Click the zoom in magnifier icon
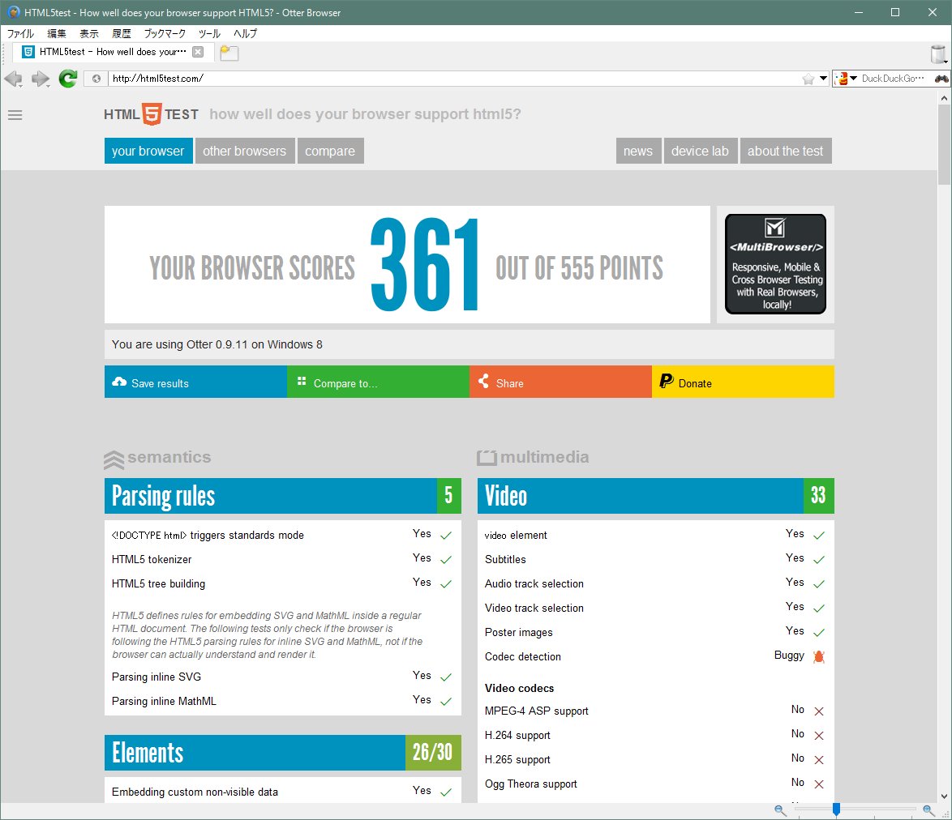This screenshot has width=952, height=820. tap(928, 809)
